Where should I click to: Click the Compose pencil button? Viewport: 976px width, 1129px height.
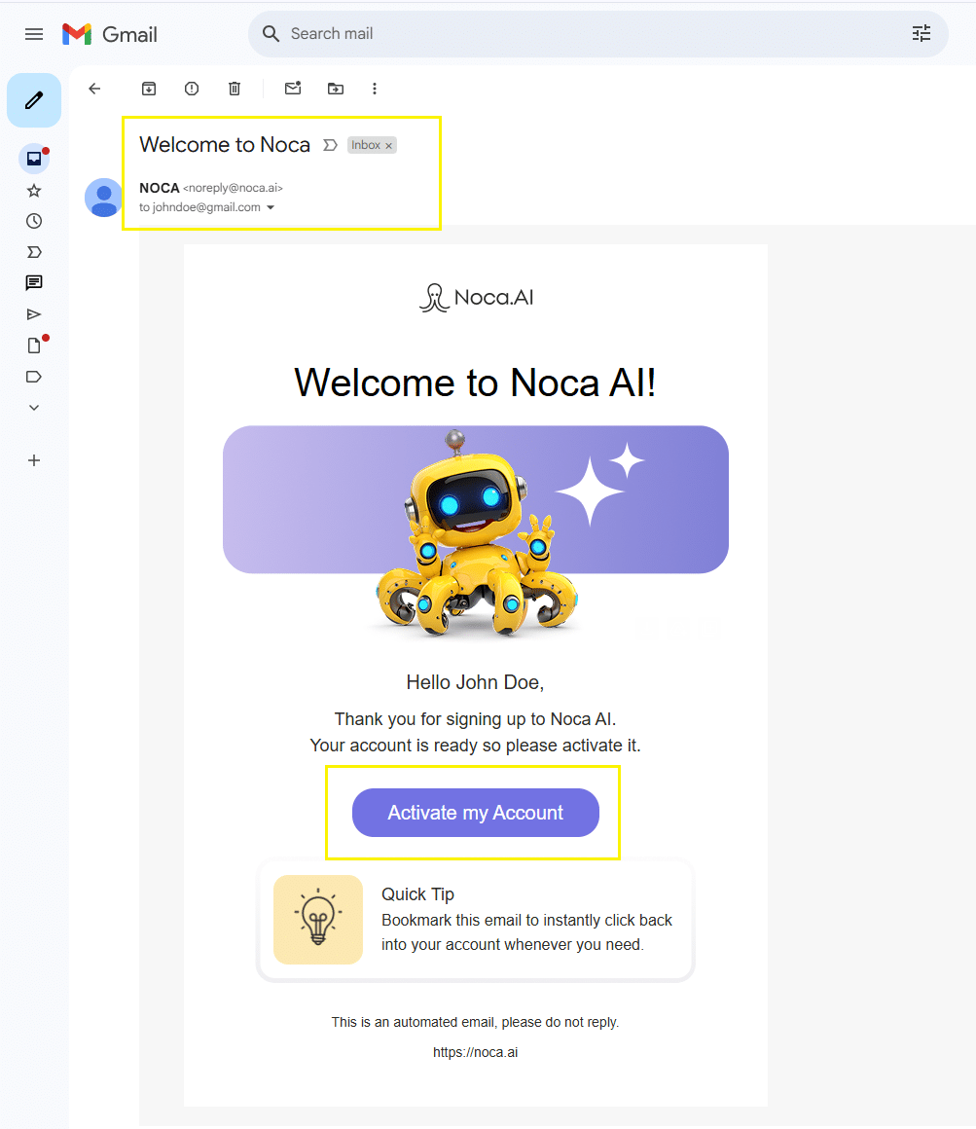click(x=34, y=100)
